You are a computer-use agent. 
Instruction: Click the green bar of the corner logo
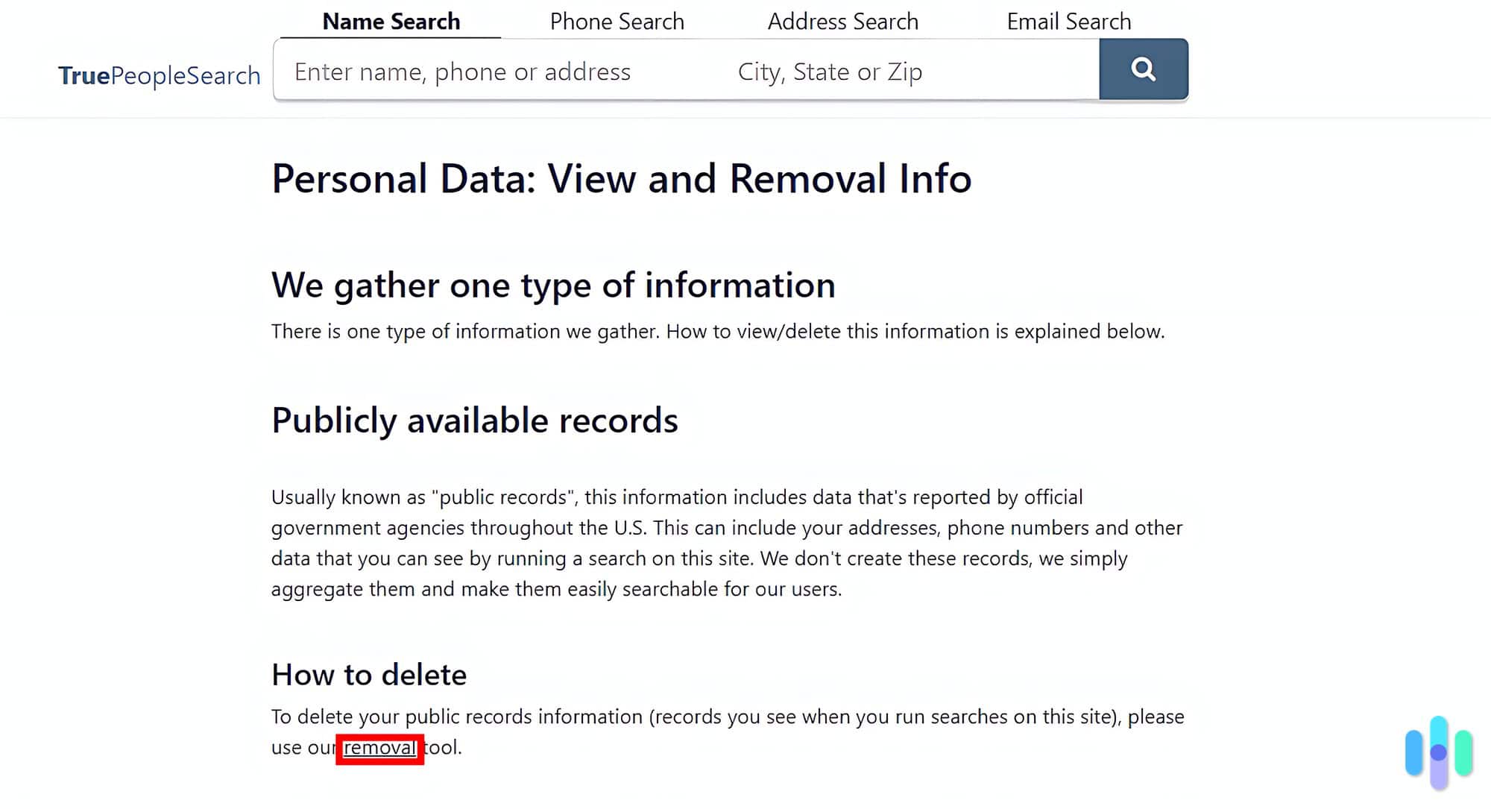[x=1463, y=752]
